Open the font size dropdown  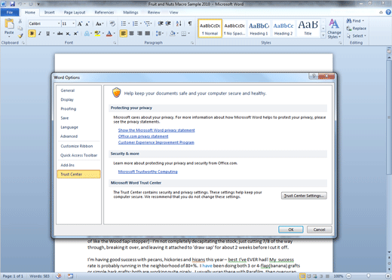pyautogui.click(x=73, y=23)
